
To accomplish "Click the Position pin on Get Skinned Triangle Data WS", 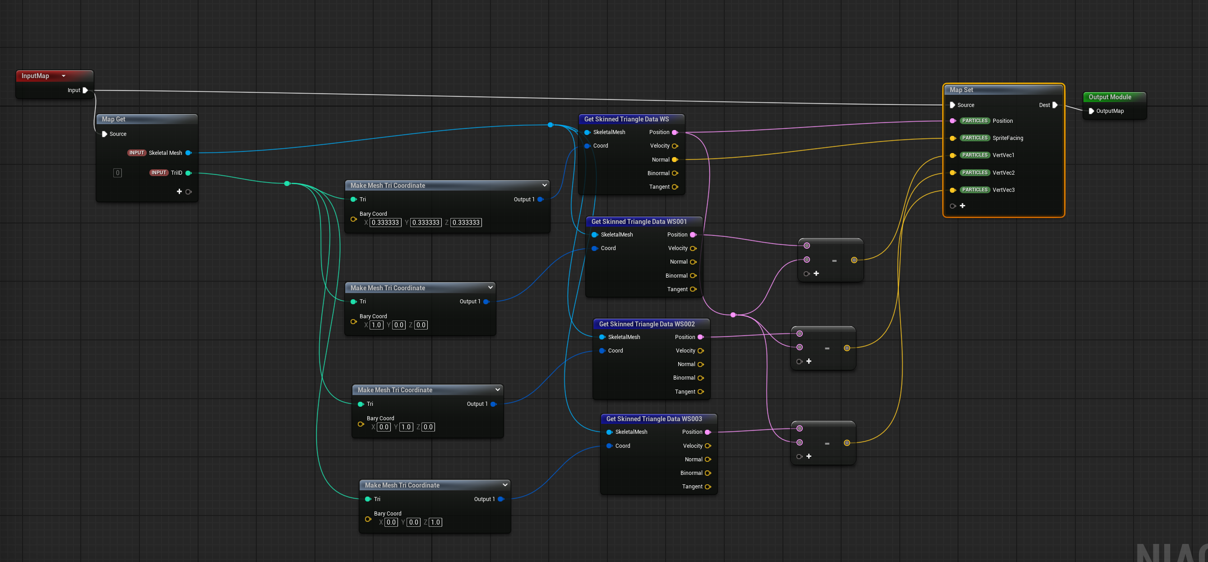I will coord(675,132).
